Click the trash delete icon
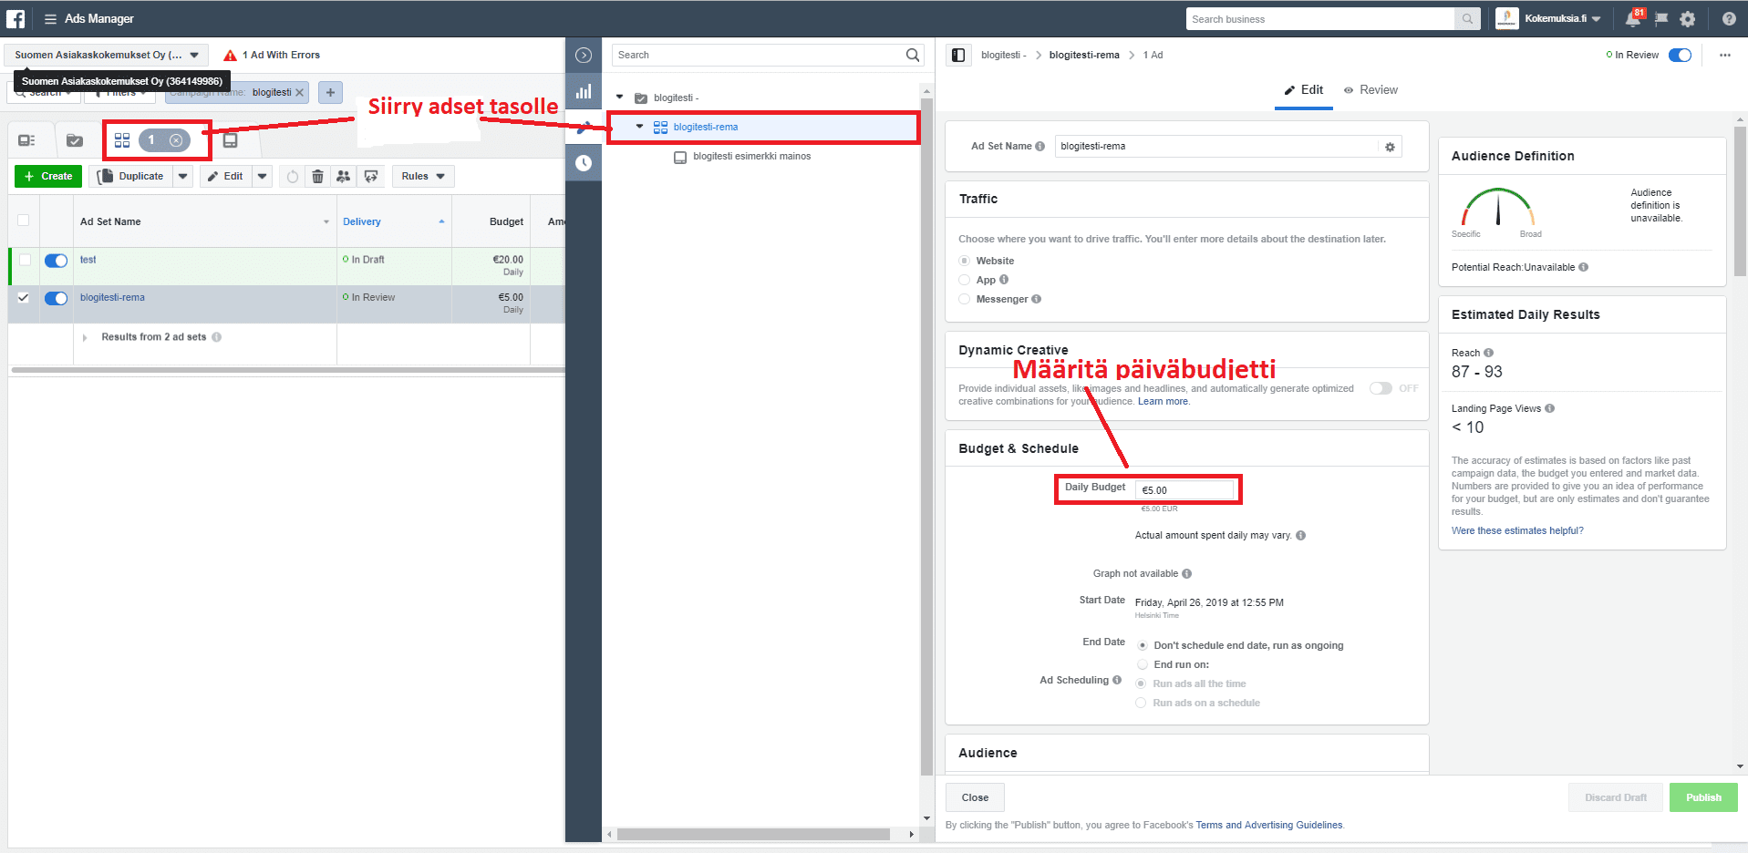The height and width of the screenshot is (853, 1748). (317, 177)
